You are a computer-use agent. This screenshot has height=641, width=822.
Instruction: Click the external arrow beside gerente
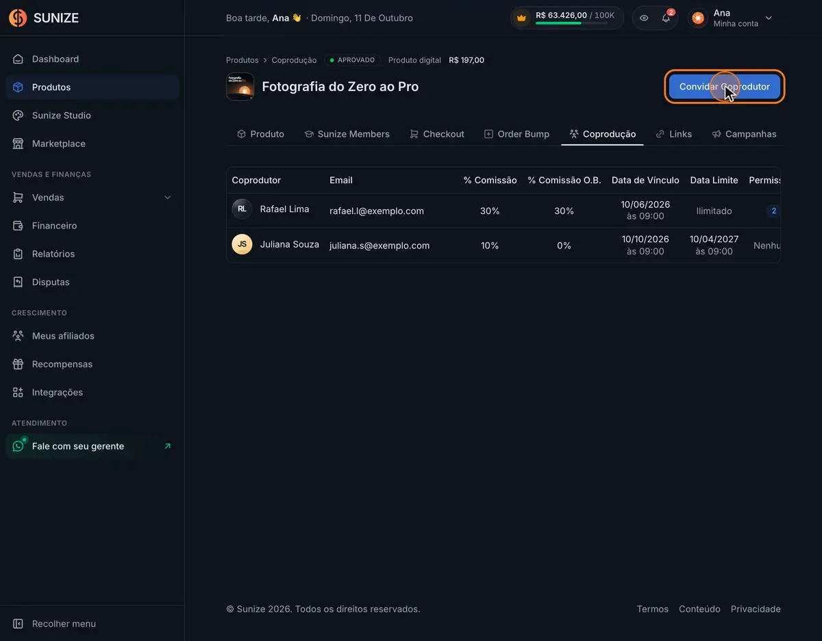pyautogui.click(x=168, y=446)
